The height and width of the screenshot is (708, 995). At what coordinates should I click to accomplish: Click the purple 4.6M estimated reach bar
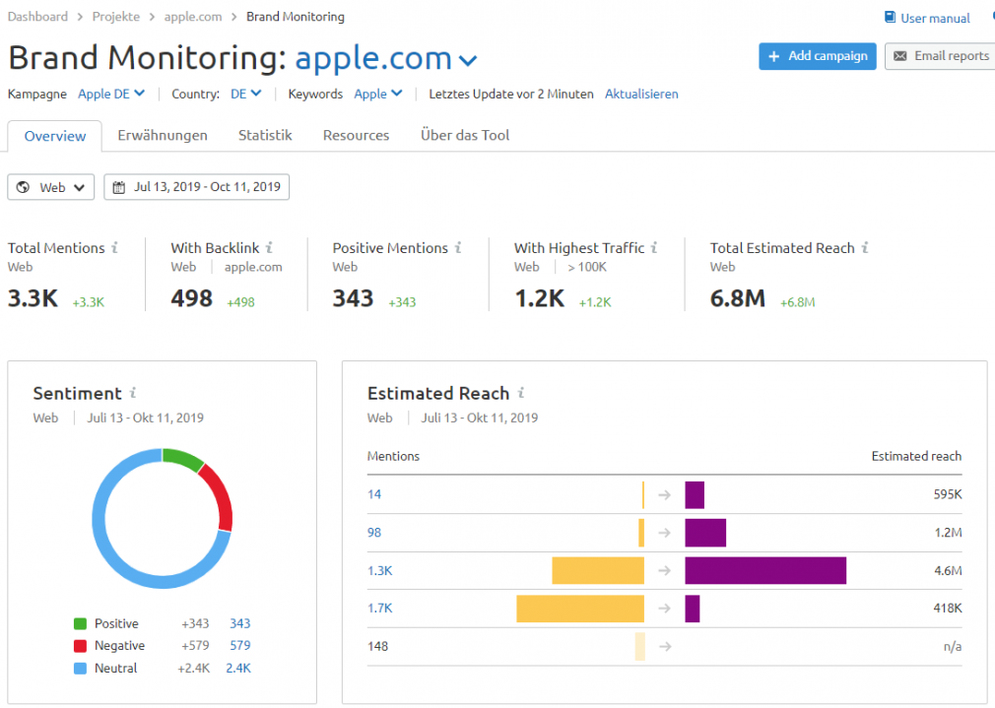[x=765, y=570]
